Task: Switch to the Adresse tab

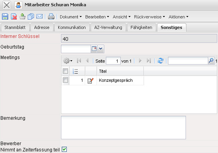Action: [42, 27]
